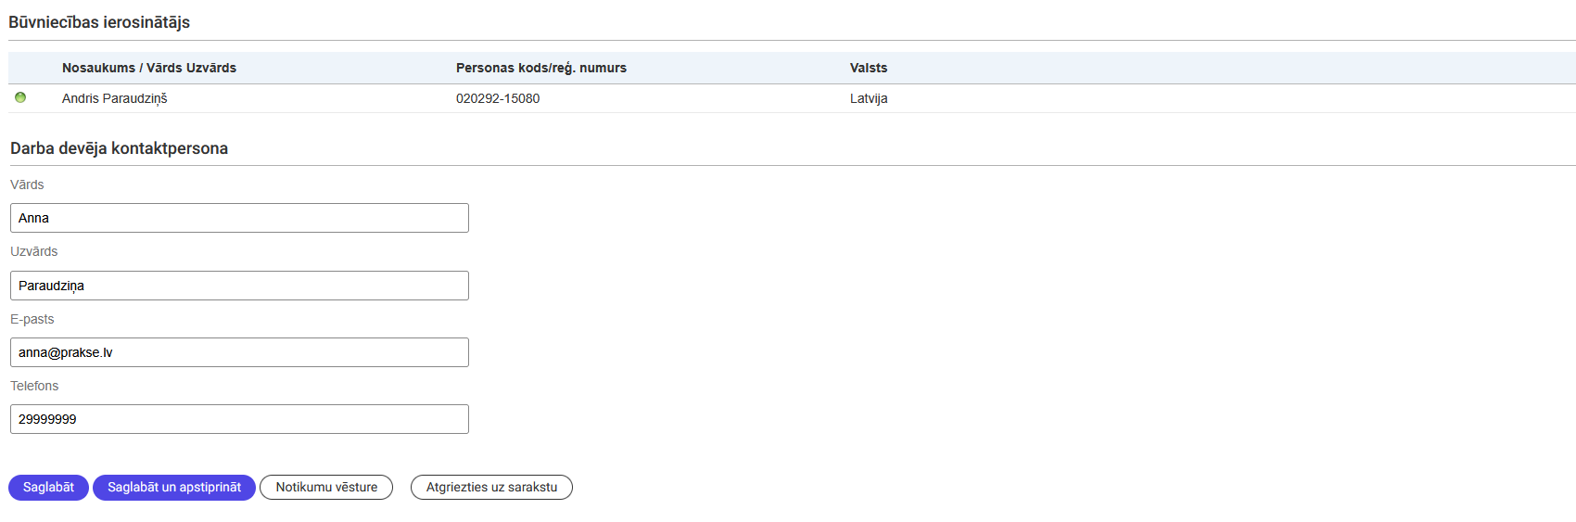Click the Uzvārds field label
Screen dimensions: 1576x522
point(34,251)
